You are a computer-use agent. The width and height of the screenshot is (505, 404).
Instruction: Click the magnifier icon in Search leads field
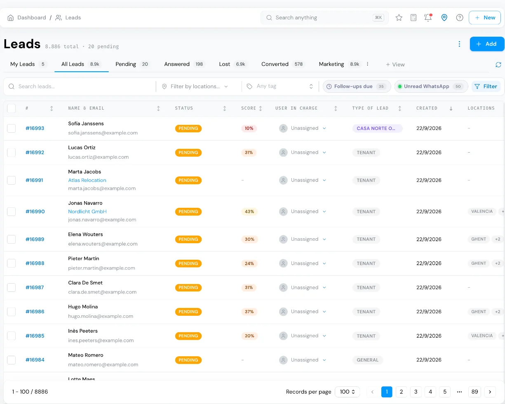pyautogui.click(x=12, y=87)
